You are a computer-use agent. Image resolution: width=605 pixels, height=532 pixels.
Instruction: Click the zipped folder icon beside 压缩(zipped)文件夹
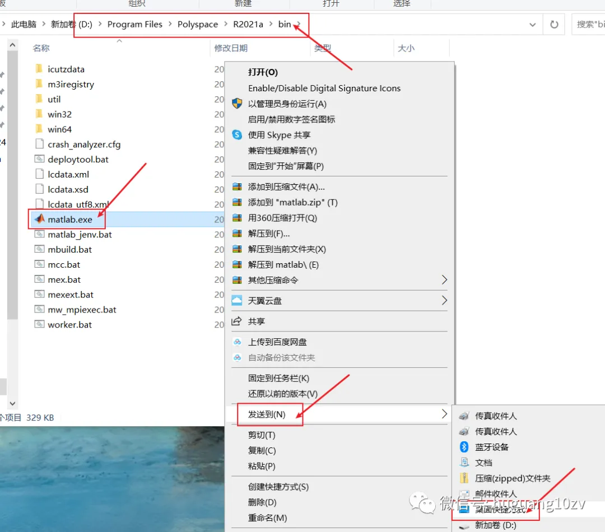coord(464,478)
